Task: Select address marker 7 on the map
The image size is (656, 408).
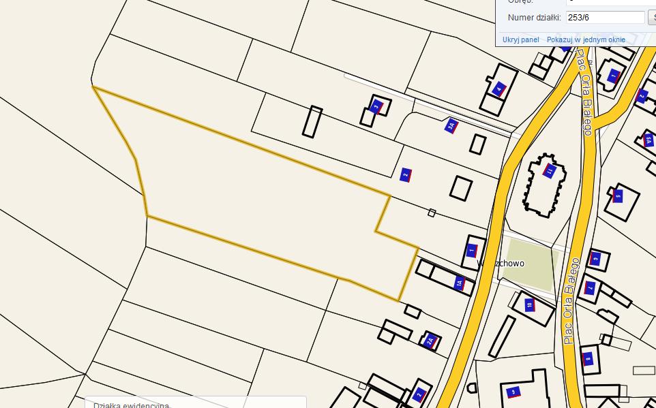Action: tap(590, 288)
